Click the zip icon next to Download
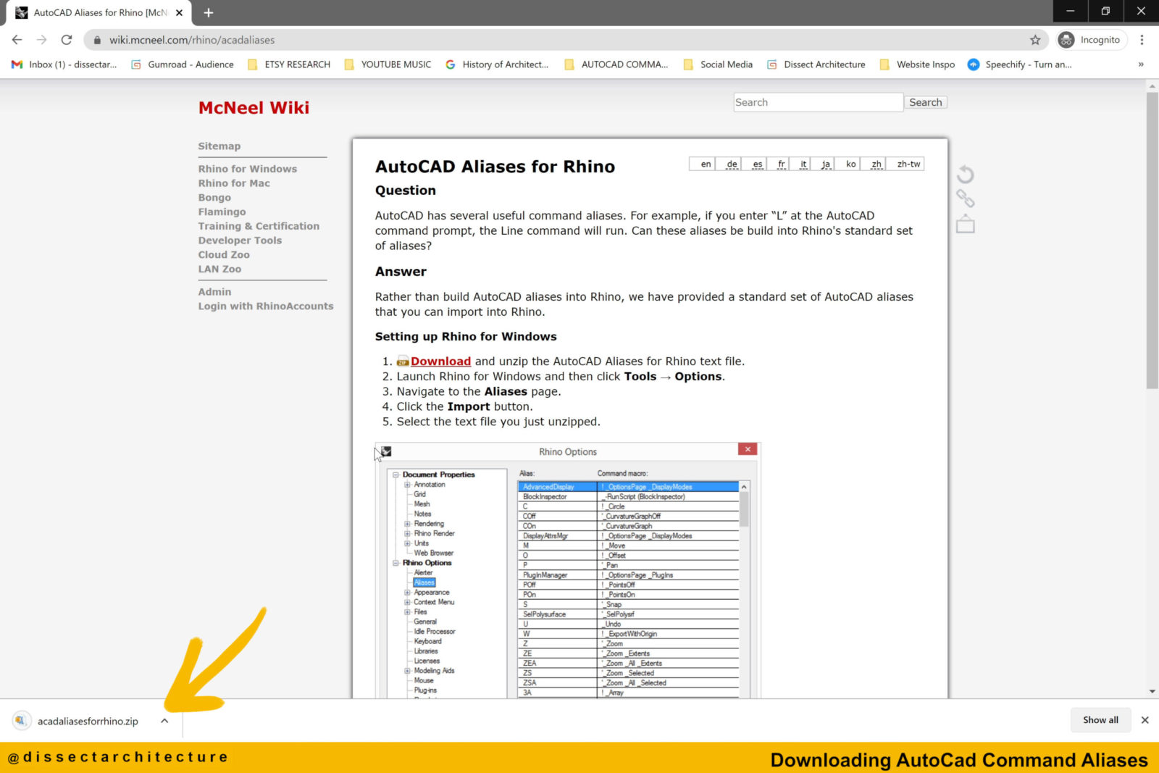 click(403, 362)
